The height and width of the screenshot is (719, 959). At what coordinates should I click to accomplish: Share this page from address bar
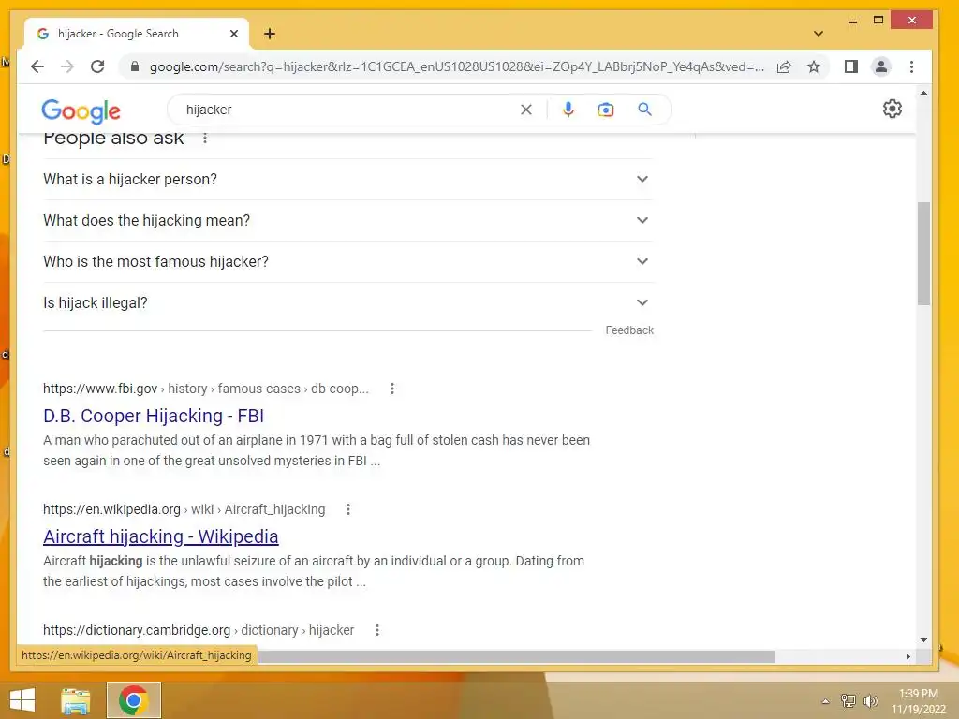pos(784,66)
